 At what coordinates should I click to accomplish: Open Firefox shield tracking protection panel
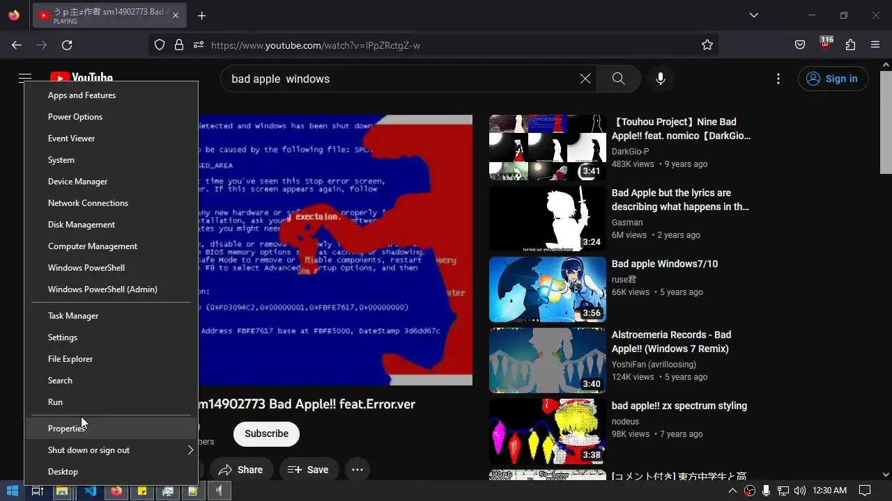click(x=160, y=45)
